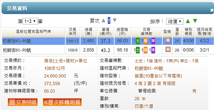214x110 pixels.
Task: Click the 總面積(坪) column header
Action: click(122, 32)
